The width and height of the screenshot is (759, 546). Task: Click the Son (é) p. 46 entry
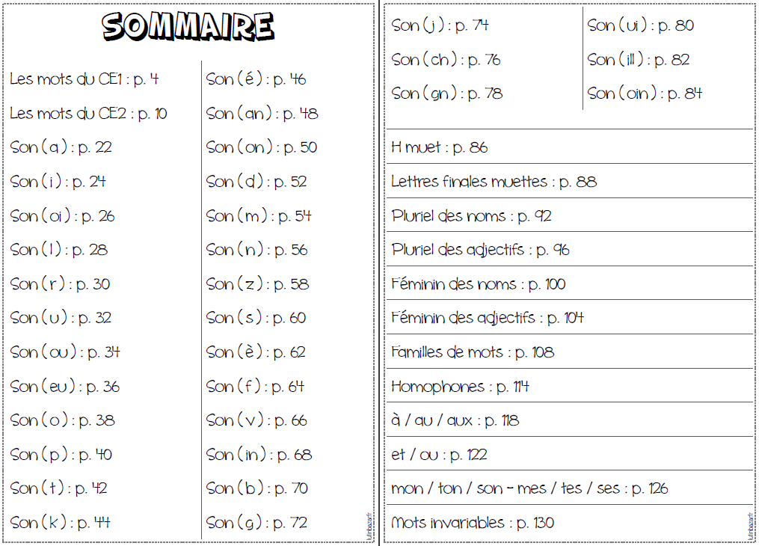coord(256,79)
